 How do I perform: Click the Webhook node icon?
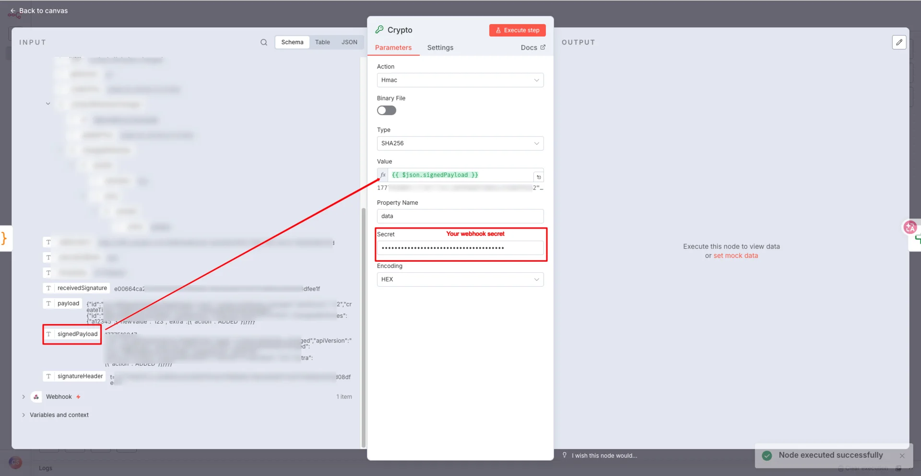36,397
